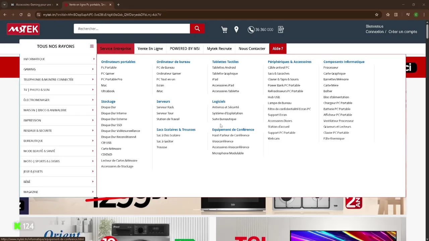Image resolution: width=429 pixels, height=241 pixels.
Task: Open the Equipement de Conférence heading
Action: pos(233,130)
